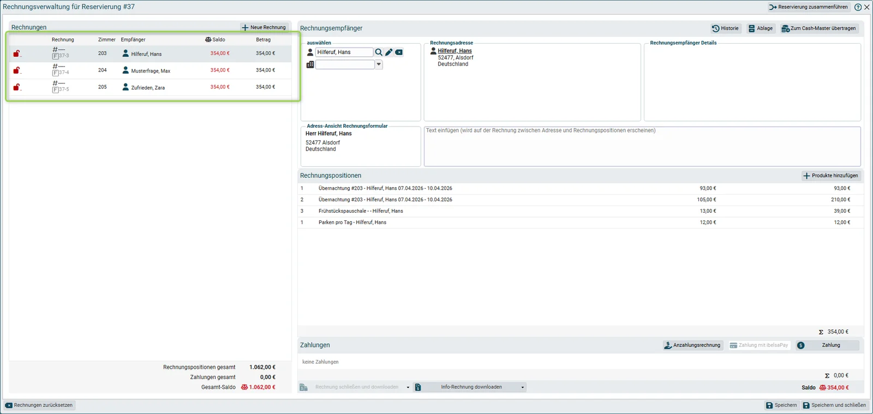Click the company building icon under auswählen
This screenshot has width=873, height=414.
310,64
